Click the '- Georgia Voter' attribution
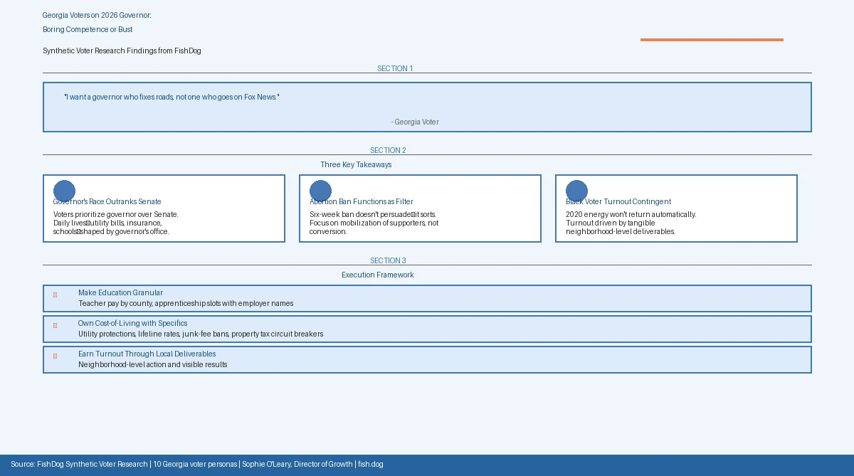 [x=415, y=122]
